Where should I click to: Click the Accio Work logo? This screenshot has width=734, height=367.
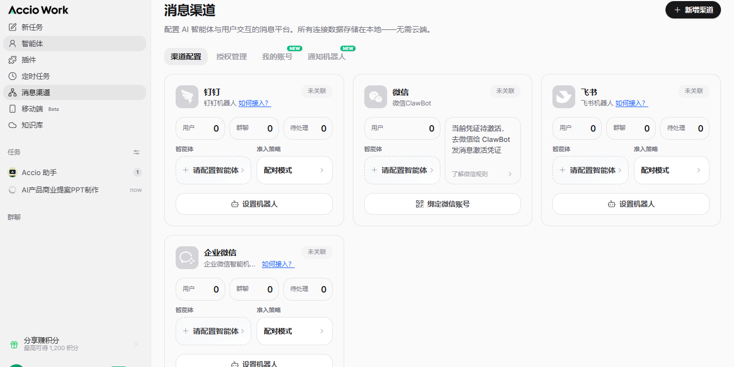click(38, 10)
